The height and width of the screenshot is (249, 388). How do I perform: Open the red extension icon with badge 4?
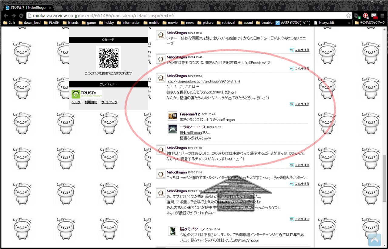pos(366,16)
